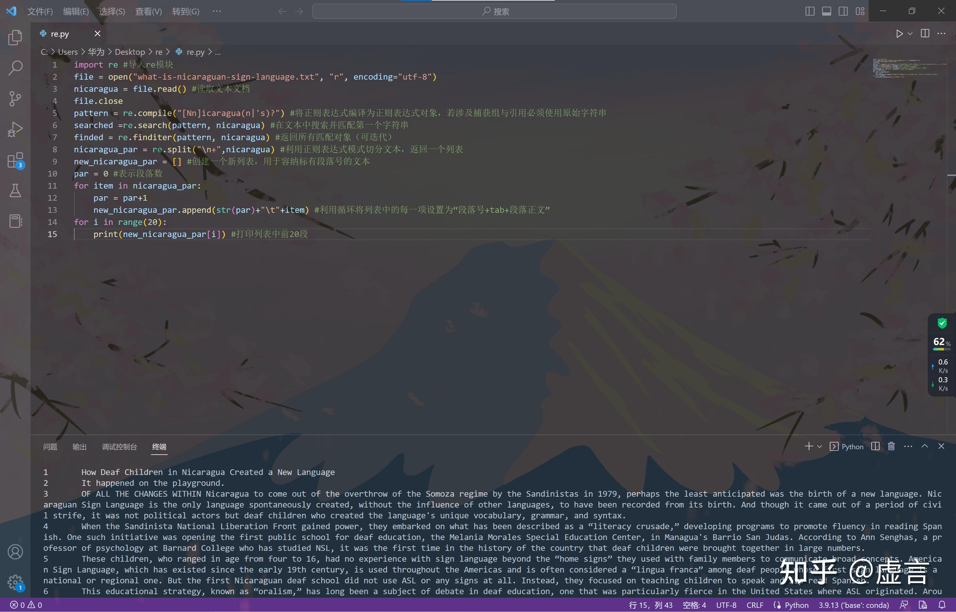This screenshot has height=612, width=956.
Task: Switch to the 调试控制台 panel tab
Action: (x=119, y=447)
